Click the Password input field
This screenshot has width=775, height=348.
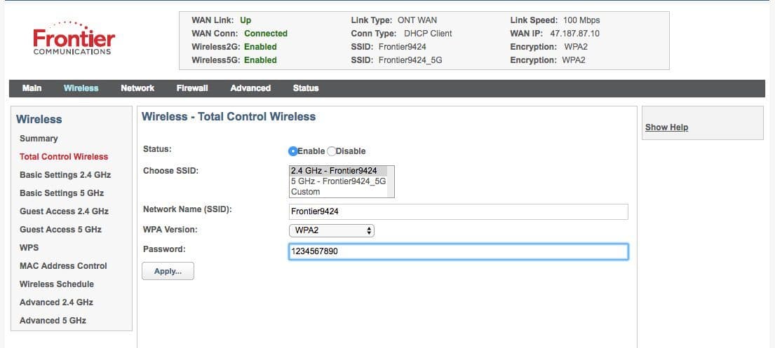pyautogui.click(x=458, y=251)
